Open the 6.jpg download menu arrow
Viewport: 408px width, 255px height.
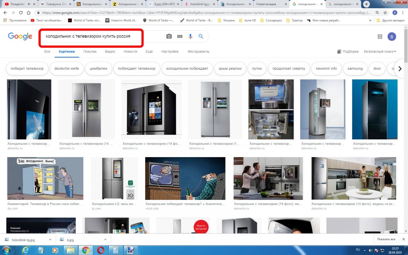105,240
